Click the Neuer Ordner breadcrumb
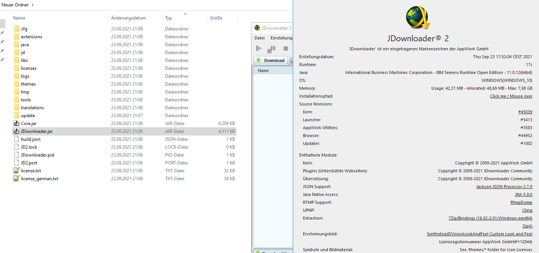 tap(15, 5)
